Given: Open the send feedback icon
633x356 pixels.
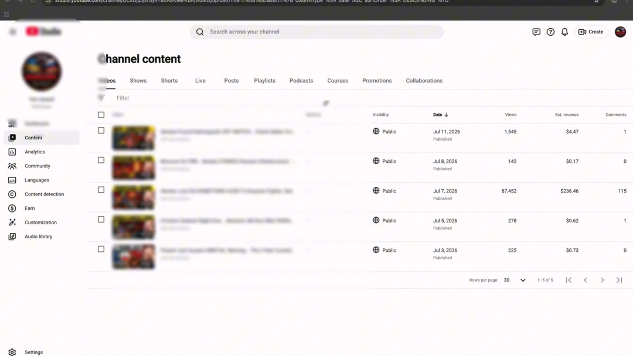Looking at the screenshot, I should tap(536, 32).
